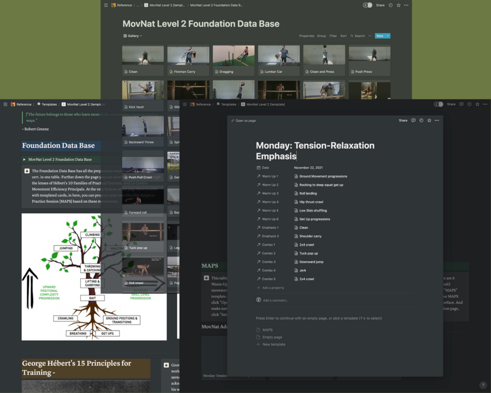Favorite the MovNat Level 2 Foundation Data Base page
This screenshot has width=491, height=393.
tap(398, 5)
